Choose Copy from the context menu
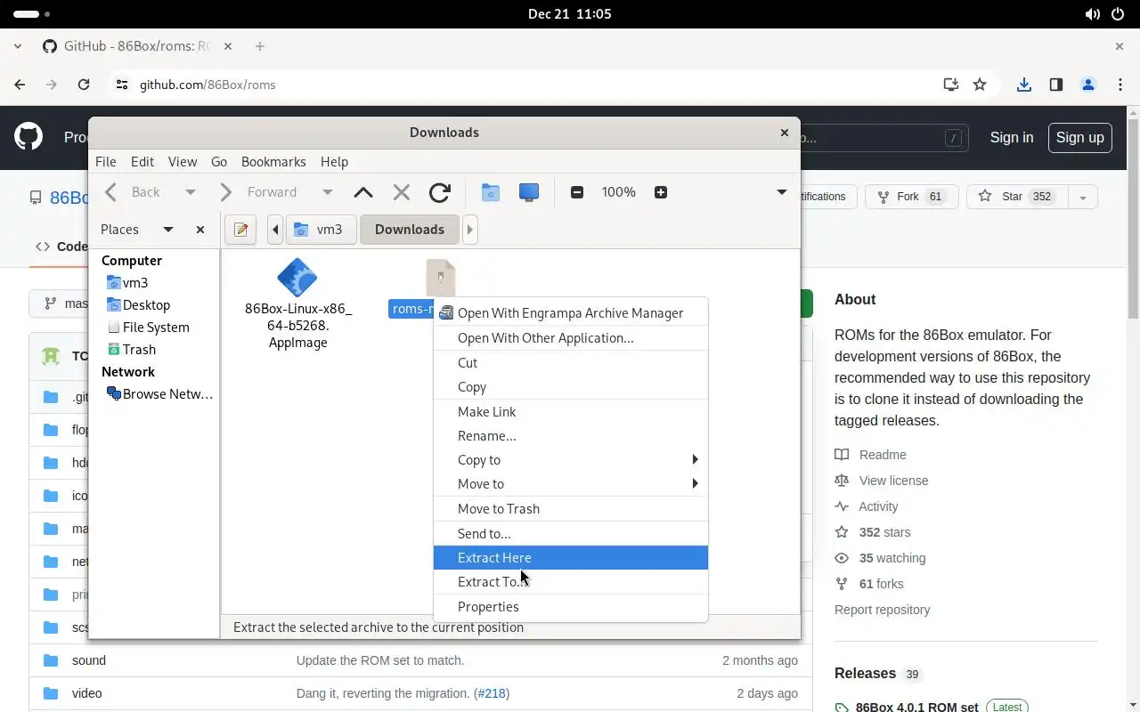Viewport: 1140px width, 712px height. [570, 387]
